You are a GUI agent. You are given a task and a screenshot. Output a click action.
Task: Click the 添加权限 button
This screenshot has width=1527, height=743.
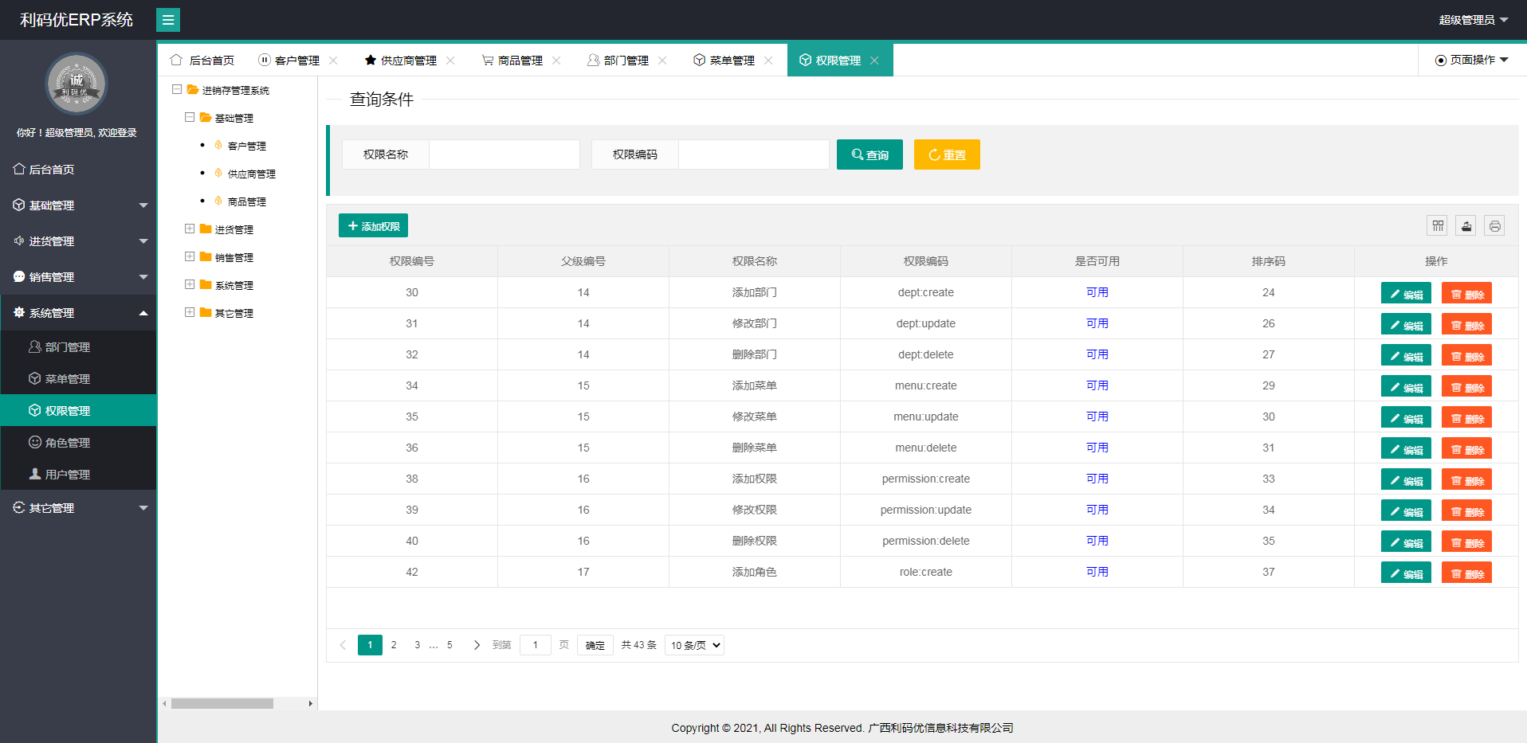coord(373,226)
